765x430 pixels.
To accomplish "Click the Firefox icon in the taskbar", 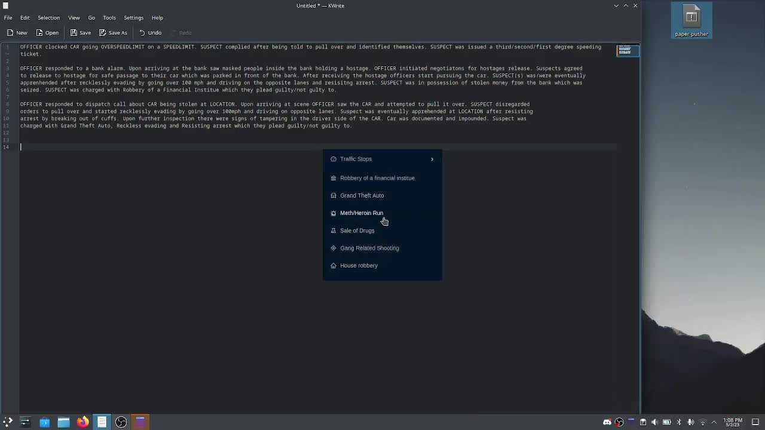I will coord(82,422).
